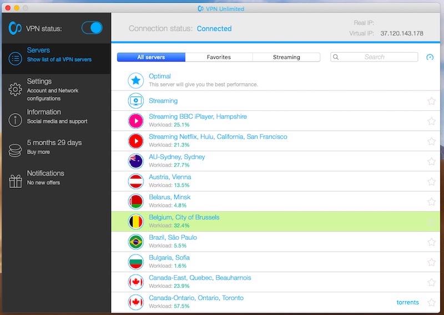Screen dimensions: 444x315
Task: Open the Settings sidebar section
Action: point(57,89)
